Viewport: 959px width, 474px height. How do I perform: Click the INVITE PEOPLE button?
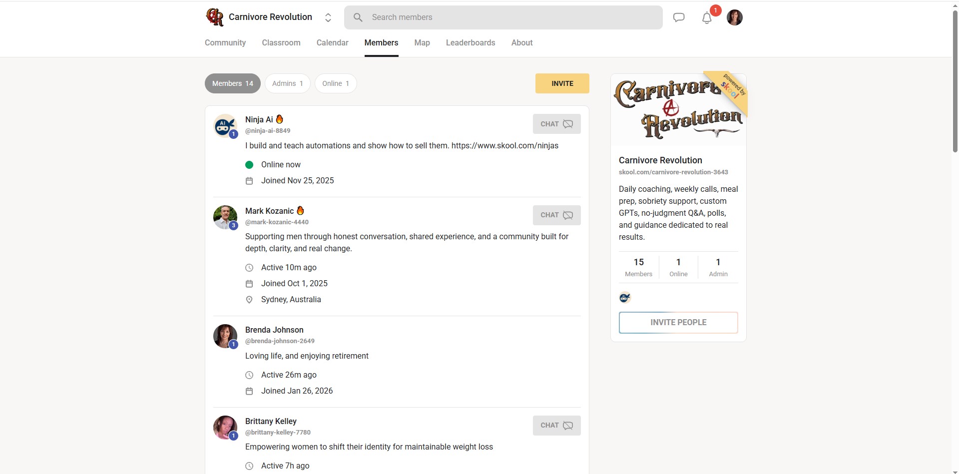point(678,323)
